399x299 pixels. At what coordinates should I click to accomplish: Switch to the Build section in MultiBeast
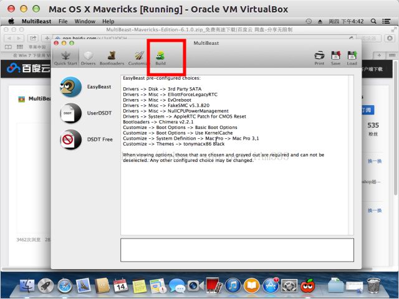point(160,58)
